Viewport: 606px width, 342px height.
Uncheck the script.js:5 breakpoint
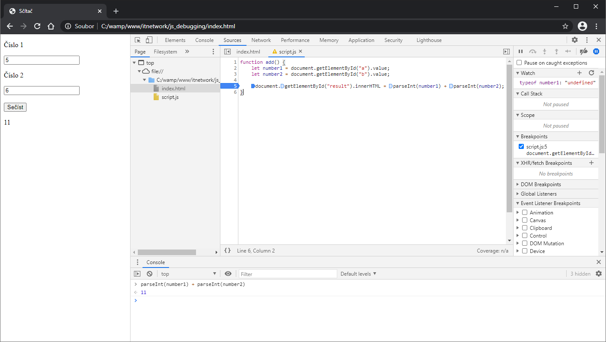coord(521,146)
